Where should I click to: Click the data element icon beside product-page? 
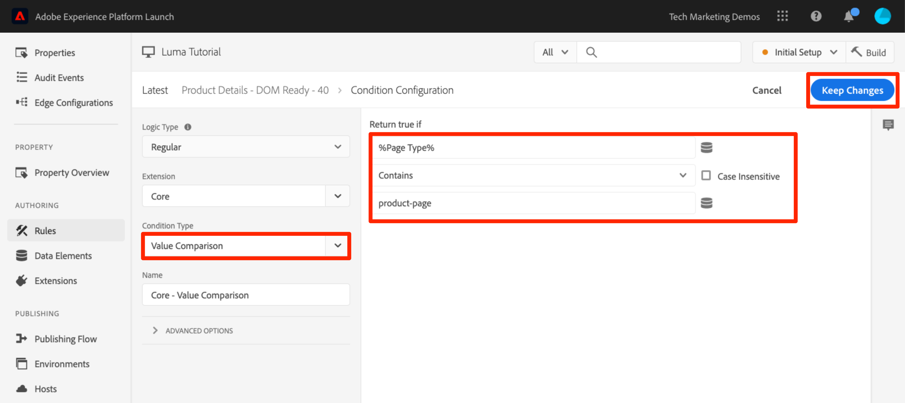click(706, 203)
